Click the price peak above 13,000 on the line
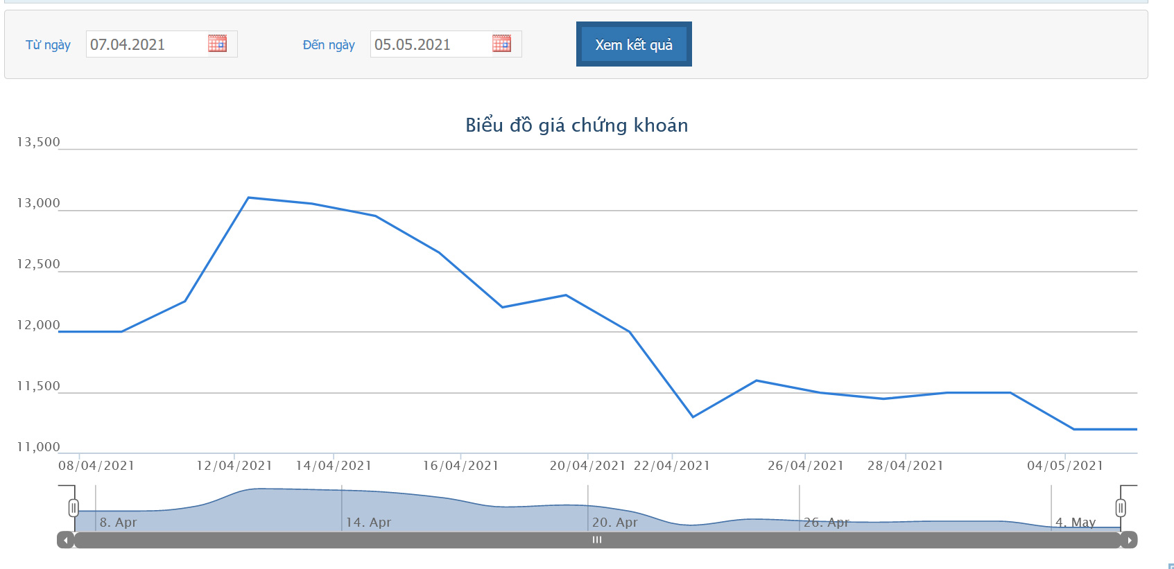Screen dimensions: 1174x569 click(x=248, y=198)
